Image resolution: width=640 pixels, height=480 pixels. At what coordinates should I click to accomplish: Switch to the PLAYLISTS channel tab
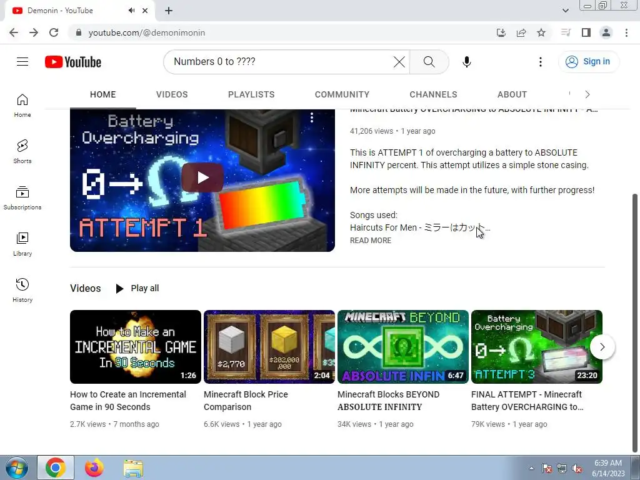point(251,94)
